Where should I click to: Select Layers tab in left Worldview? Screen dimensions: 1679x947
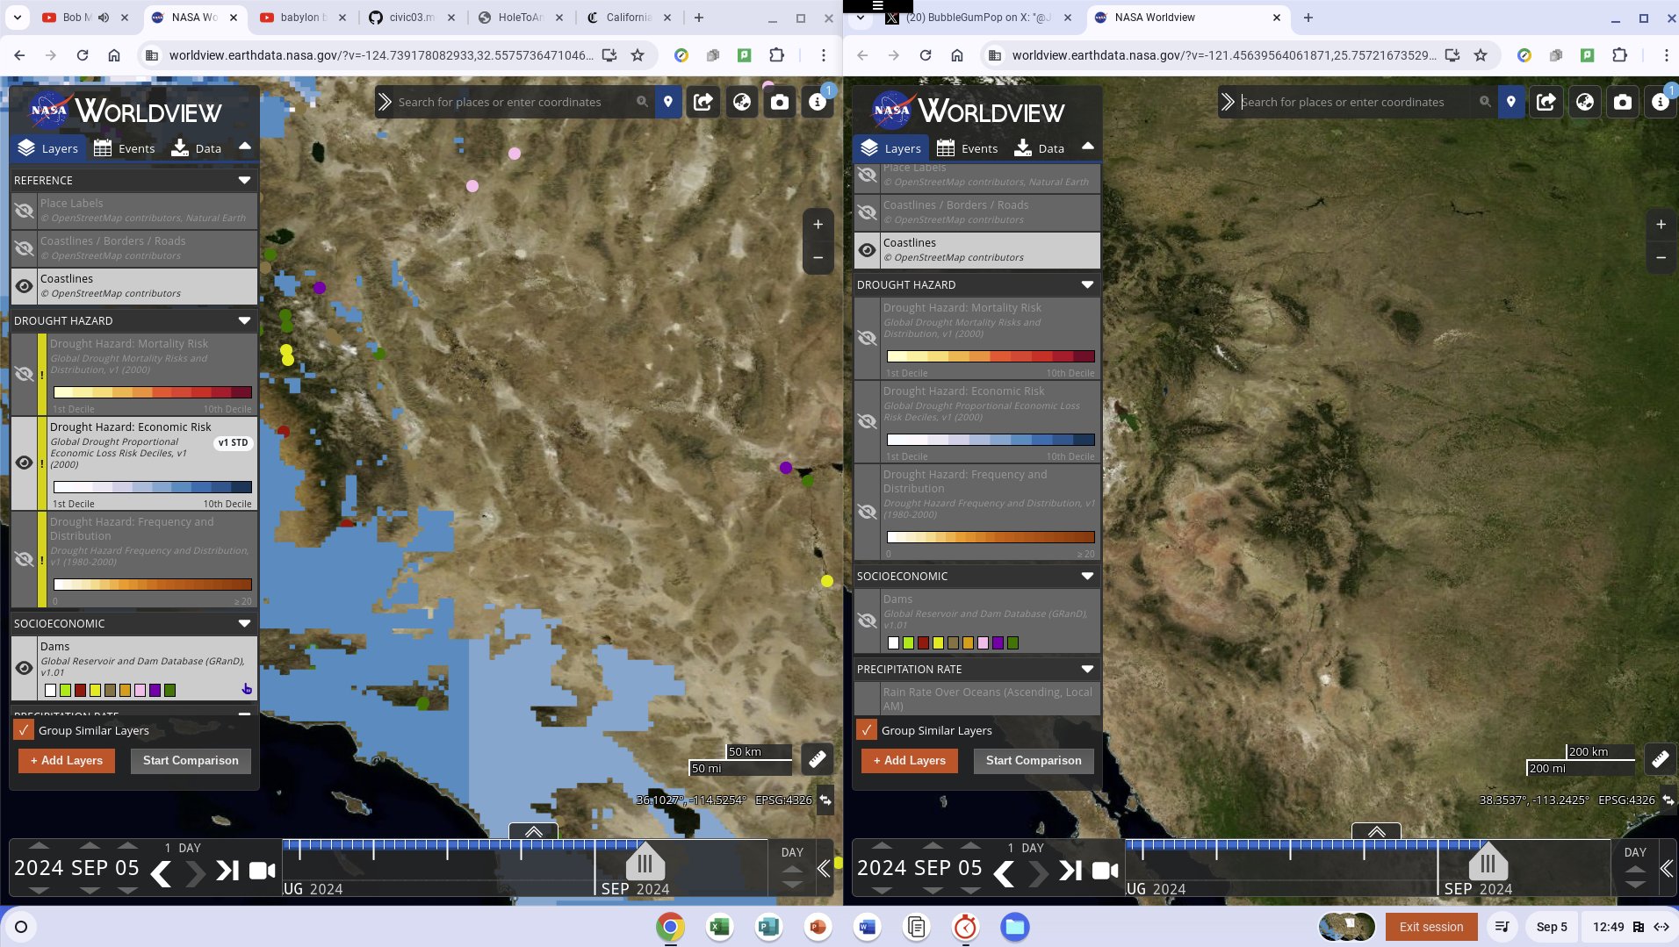[x=48, y=148]
